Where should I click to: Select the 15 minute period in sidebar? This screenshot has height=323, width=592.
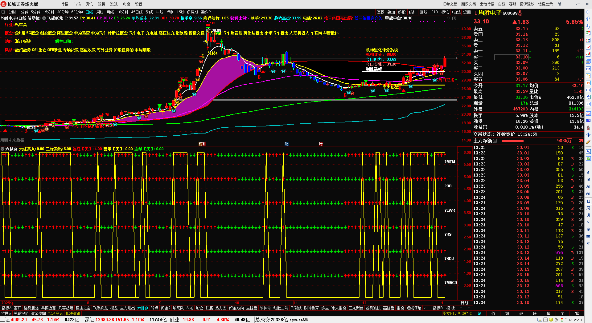588,180
